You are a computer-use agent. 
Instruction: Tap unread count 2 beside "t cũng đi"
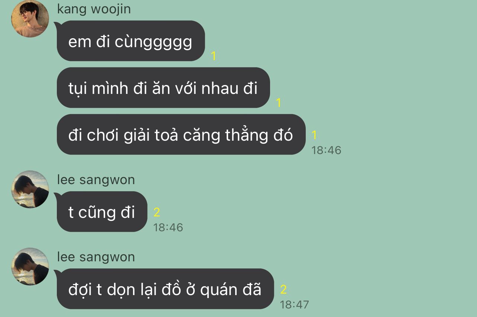(x=157, y=212)
